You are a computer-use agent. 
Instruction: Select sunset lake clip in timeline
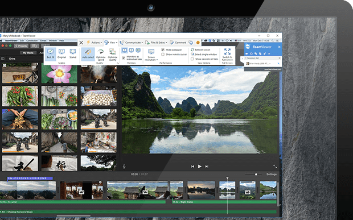click(201, 190)
